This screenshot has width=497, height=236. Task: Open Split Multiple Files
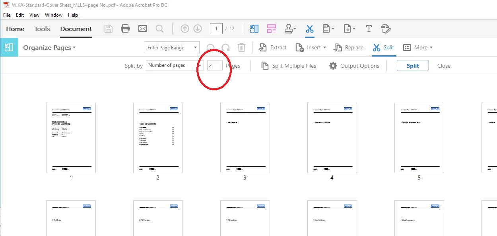289,66
